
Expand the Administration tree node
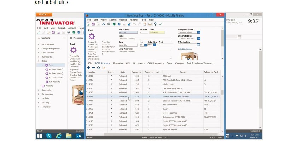click(x=39, y=45)
